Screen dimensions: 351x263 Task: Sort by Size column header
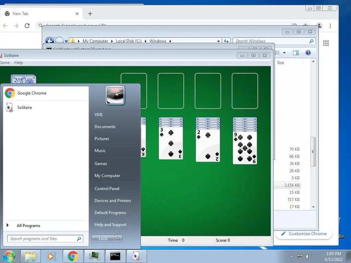[x=280, y=63]
